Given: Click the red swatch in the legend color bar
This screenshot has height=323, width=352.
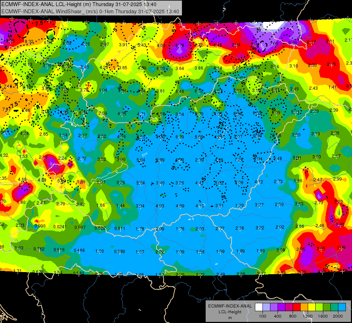Looking at the screenshot, I should point(297,307).
